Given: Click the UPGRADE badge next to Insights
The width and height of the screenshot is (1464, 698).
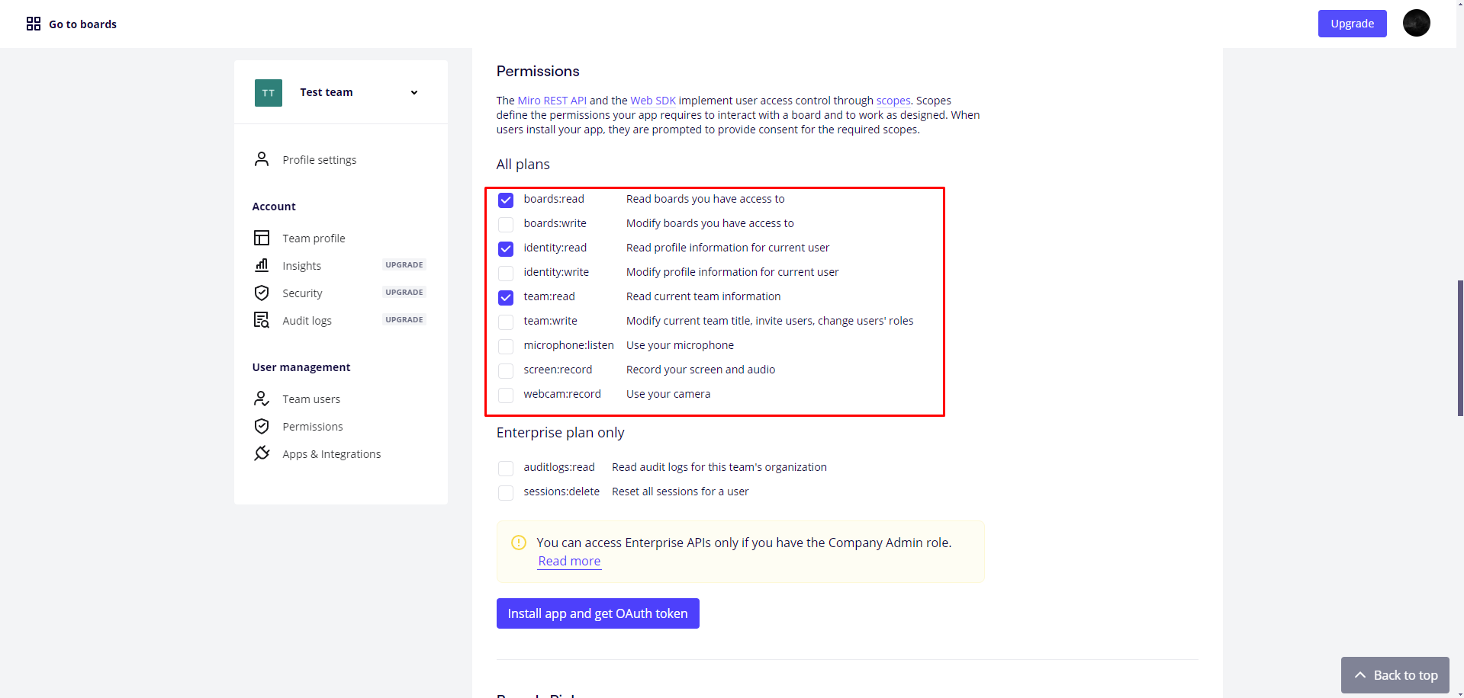Looking at the screenshot, I should pos(404,265).
